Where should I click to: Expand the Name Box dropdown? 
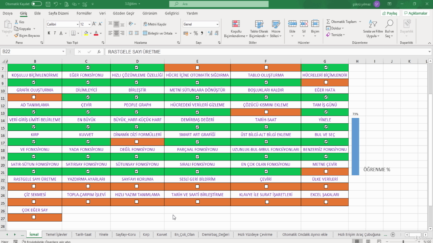[63, 52]
